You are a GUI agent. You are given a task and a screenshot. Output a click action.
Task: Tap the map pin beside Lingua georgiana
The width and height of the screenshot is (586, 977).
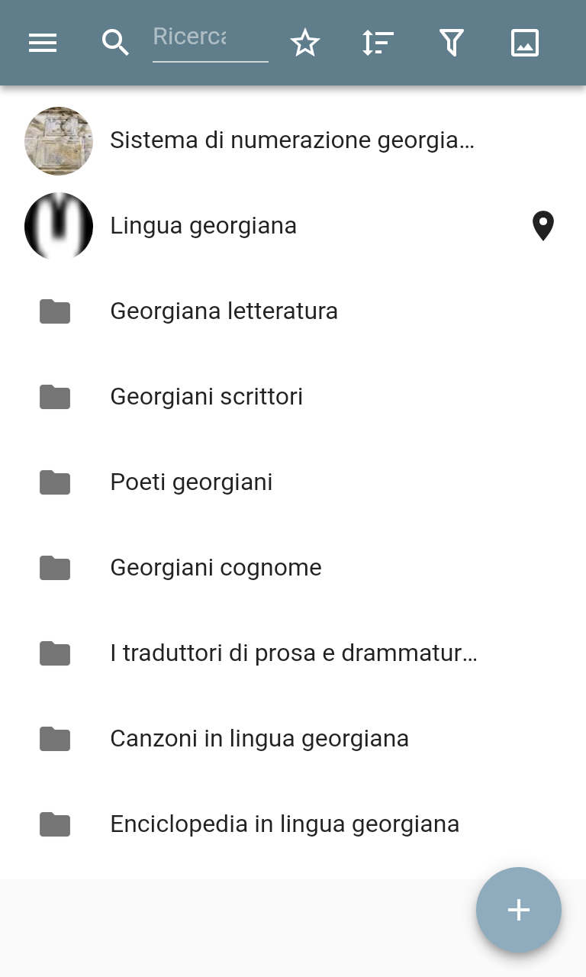pyautogui.click(x=543, y=226)
